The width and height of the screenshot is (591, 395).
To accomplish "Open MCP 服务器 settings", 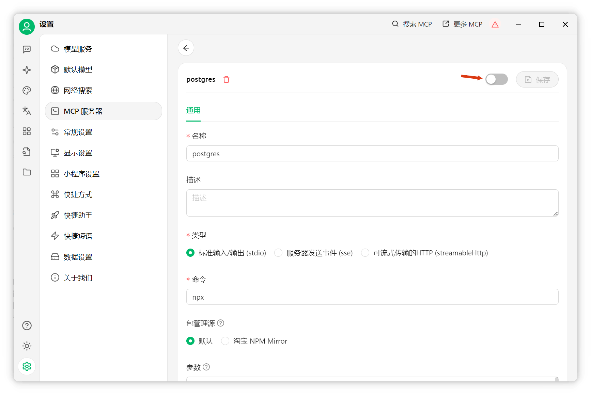I will point(104,111).
